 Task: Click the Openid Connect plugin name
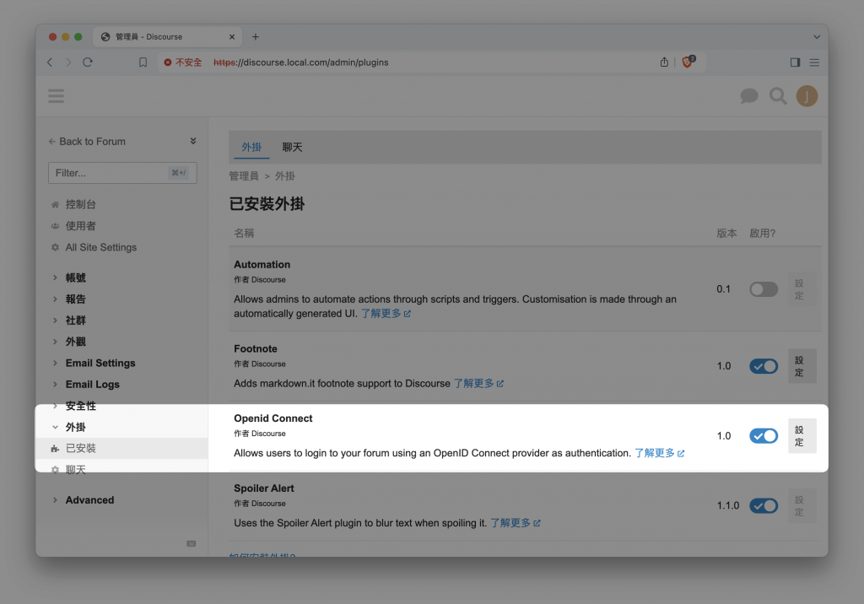tap(273, 418)
